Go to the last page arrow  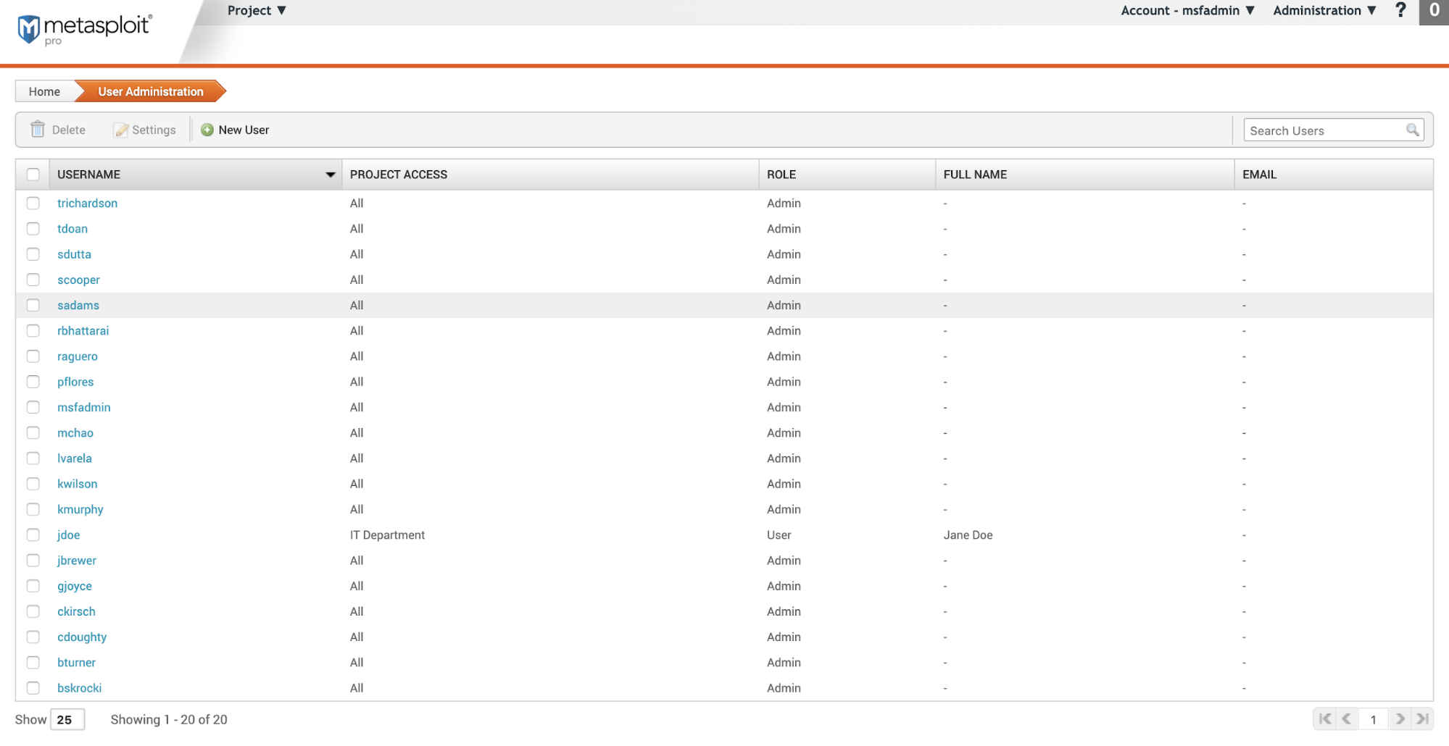click(1422, 719)
